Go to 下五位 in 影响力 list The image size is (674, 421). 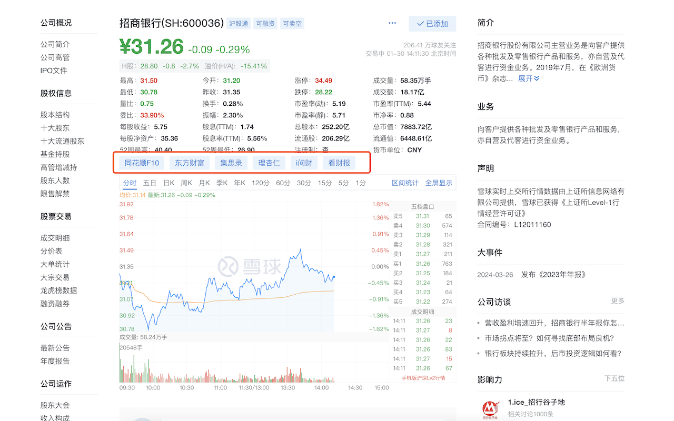coord(614,378)
